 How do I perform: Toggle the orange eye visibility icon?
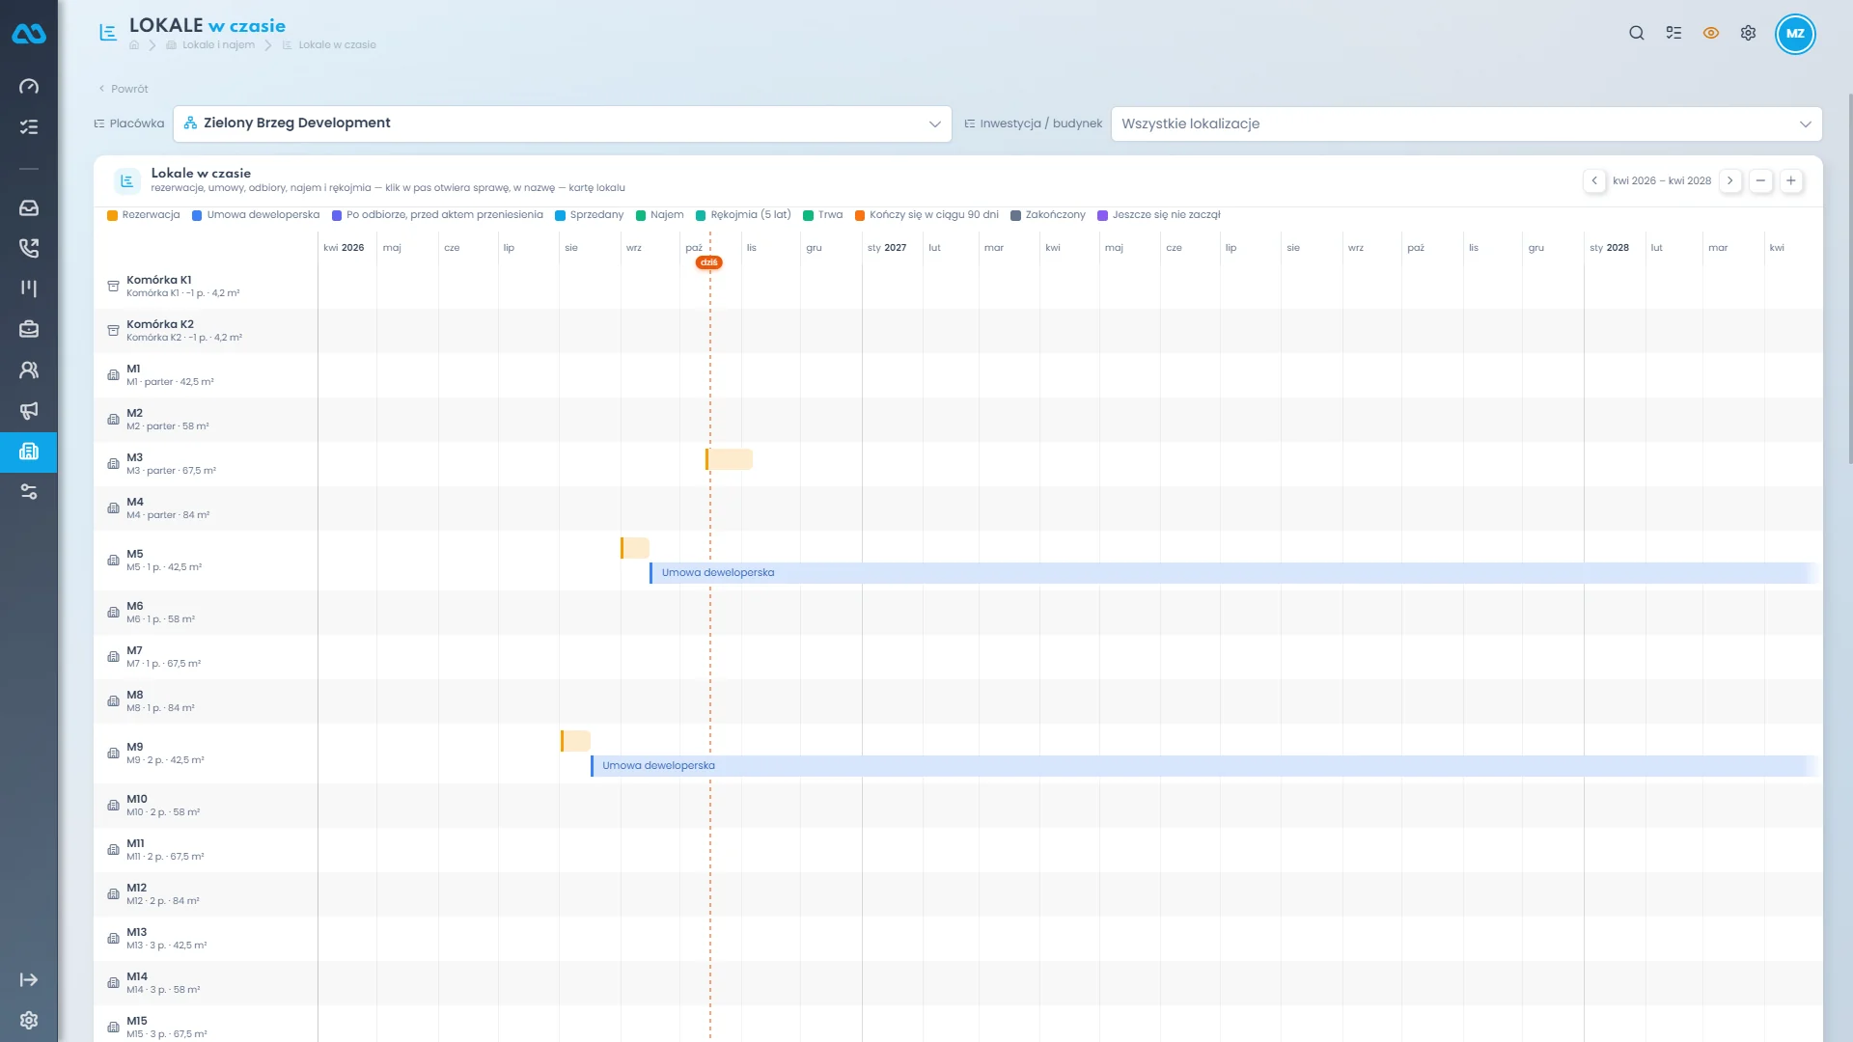pyautogui.click(x=1711, y=33)
